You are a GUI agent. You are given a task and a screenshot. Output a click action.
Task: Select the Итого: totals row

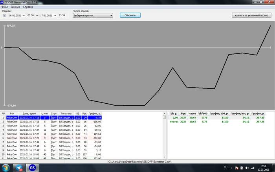click(x=217, y=122)
